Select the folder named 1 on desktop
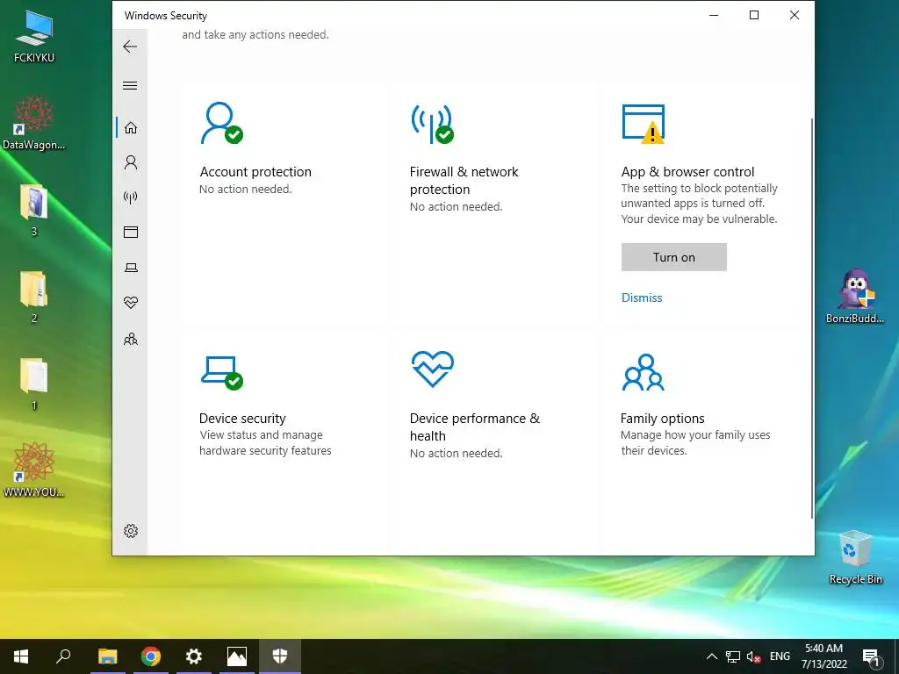 click(x=34, y=384)
